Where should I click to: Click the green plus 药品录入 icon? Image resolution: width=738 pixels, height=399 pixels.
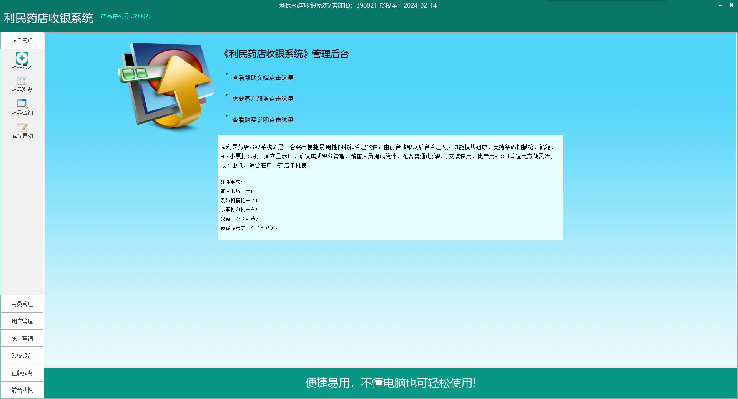22,58
